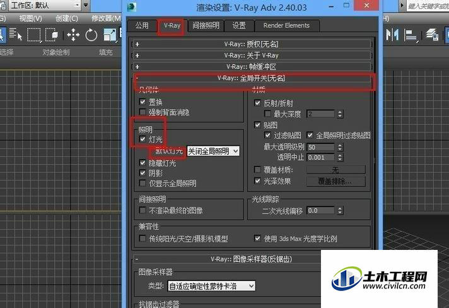Open the 填充 ribbon tab
The width and height of the screenshot is (449, 308).
tap(106, 52)
